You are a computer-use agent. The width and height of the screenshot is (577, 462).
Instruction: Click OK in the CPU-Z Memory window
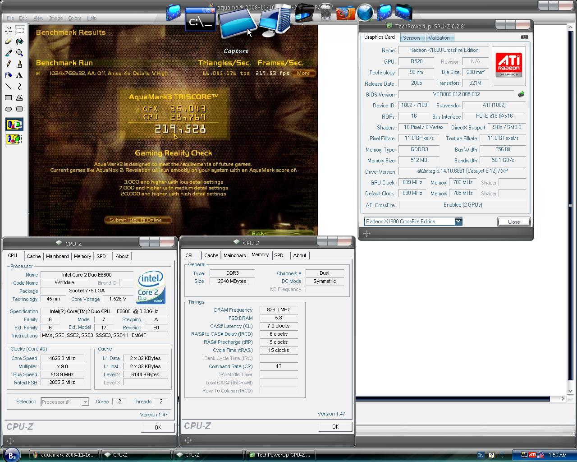click(335, 426)
